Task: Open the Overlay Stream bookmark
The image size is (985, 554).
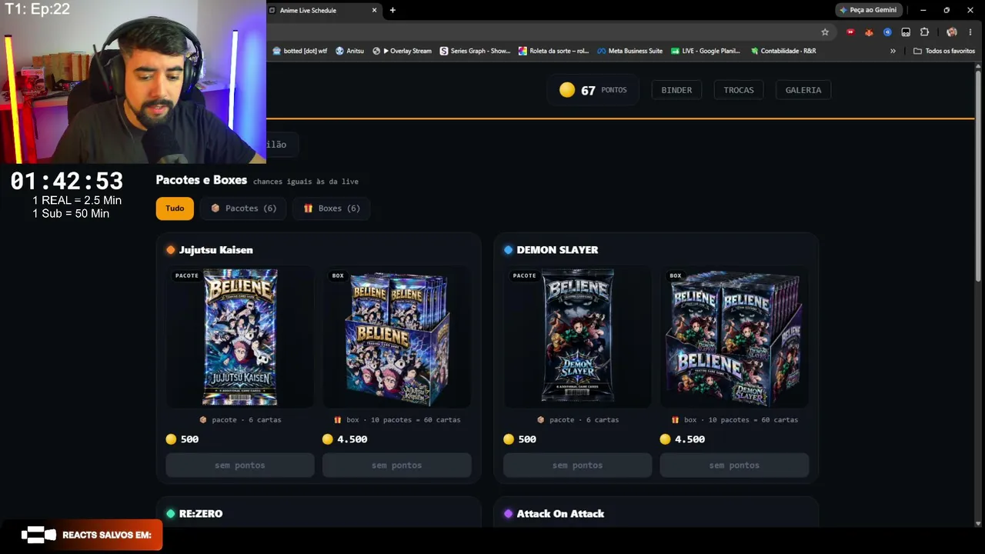Action: point(402,51)
